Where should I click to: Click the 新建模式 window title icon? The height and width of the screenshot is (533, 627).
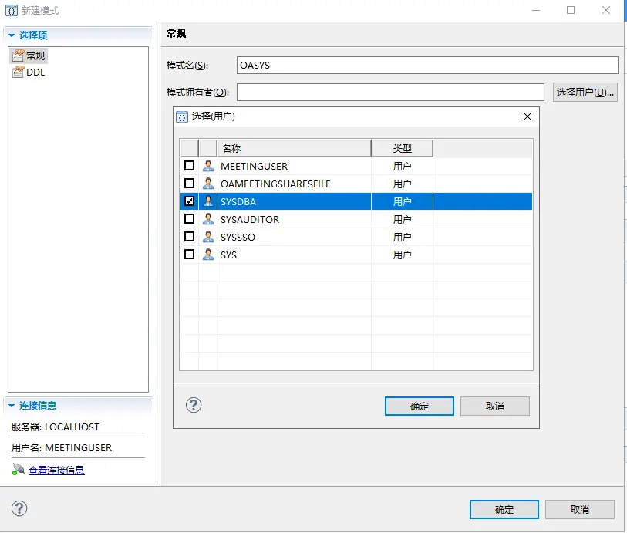12,10
